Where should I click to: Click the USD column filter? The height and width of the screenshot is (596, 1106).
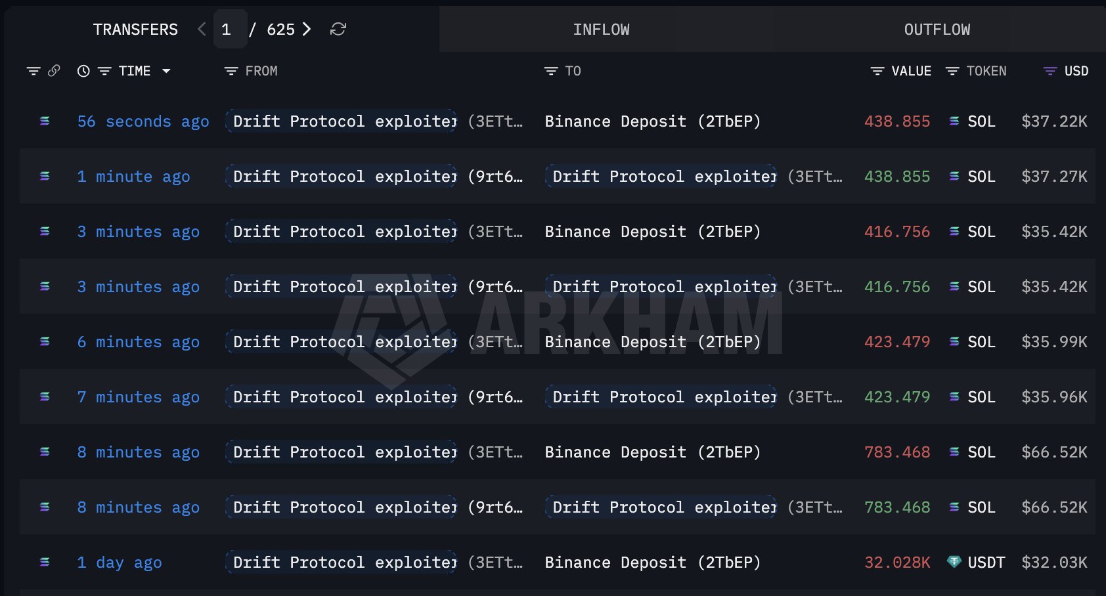(1050, 71)
